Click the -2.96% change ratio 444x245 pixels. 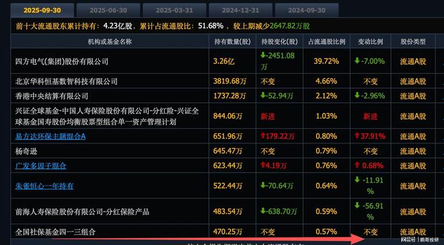pos(370,96)
